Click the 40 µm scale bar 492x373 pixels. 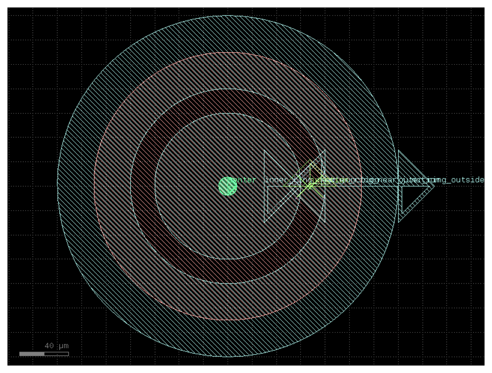tap(44, 354)
